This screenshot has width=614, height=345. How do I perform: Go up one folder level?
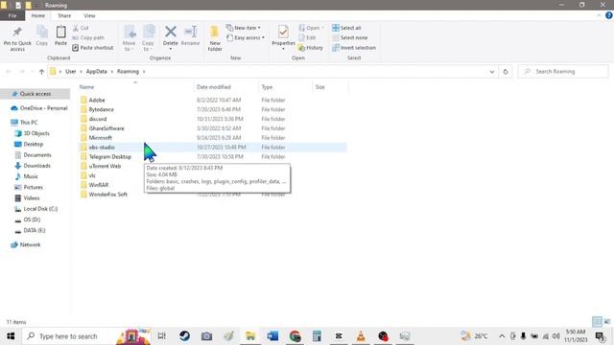coord(41,72)
